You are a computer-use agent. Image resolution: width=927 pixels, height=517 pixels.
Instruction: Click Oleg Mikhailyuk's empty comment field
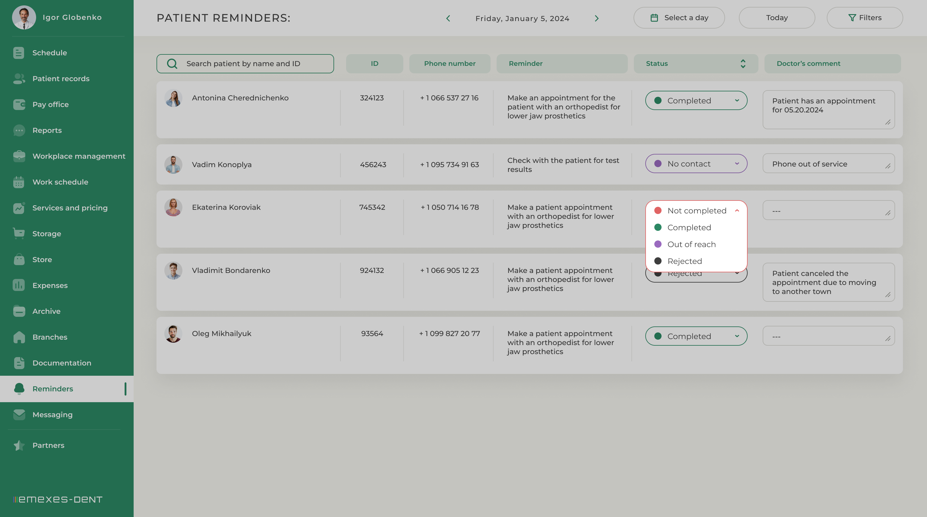coord(828,336)
